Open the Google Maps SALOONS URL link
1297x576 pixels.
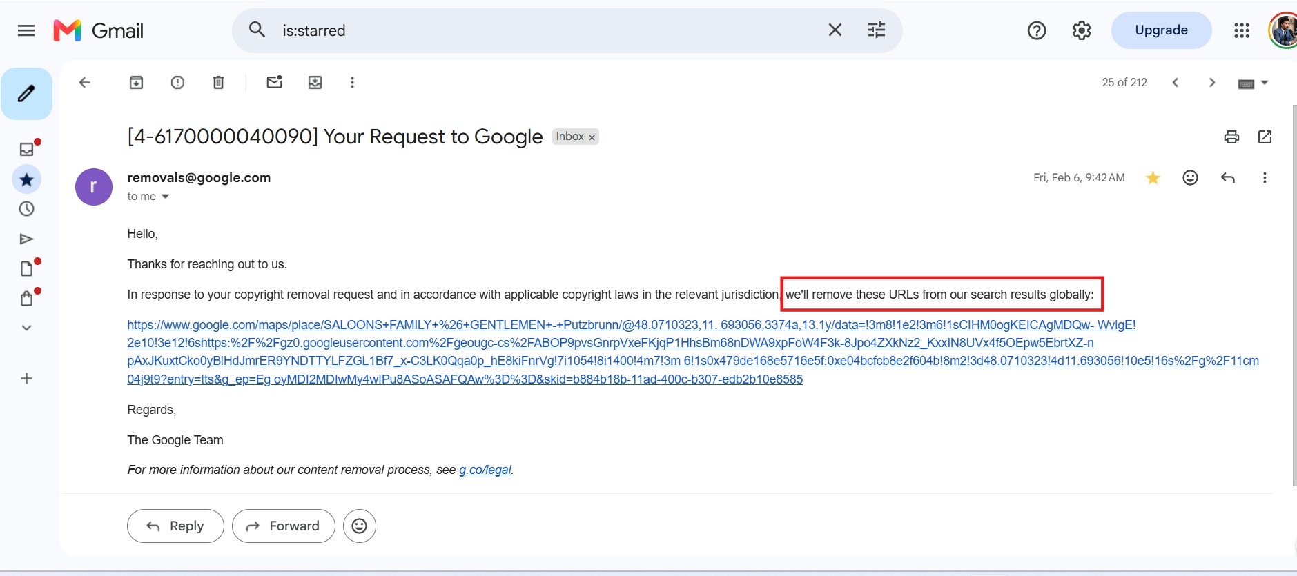693,352
